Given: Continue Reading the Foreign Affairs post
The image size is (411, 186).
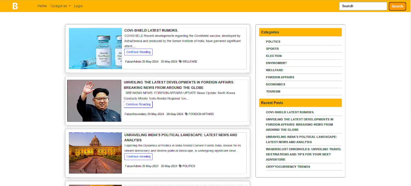Looking at the screenshot, I should 138,104.
